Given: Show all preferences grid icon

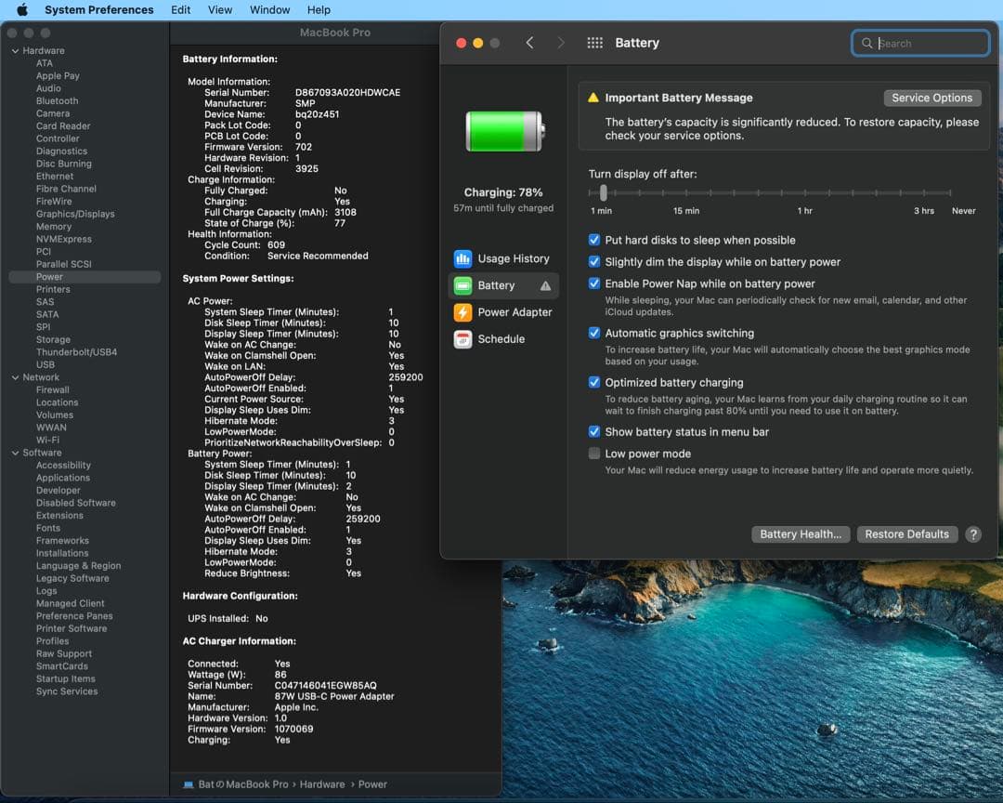Looking at the screenshot, I should [595, 43].
